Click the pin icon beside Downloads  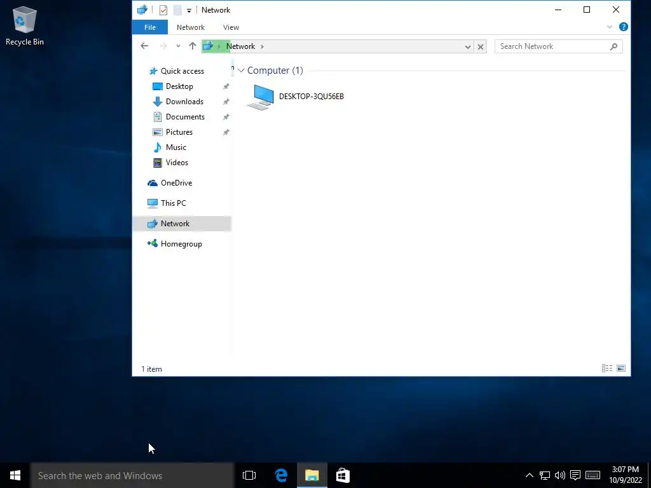tap(226, 102)
